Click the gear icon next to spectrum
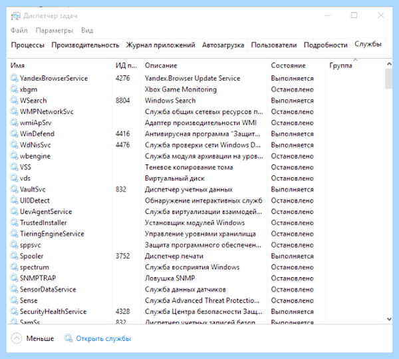The image size is (399, 359). 14,266
